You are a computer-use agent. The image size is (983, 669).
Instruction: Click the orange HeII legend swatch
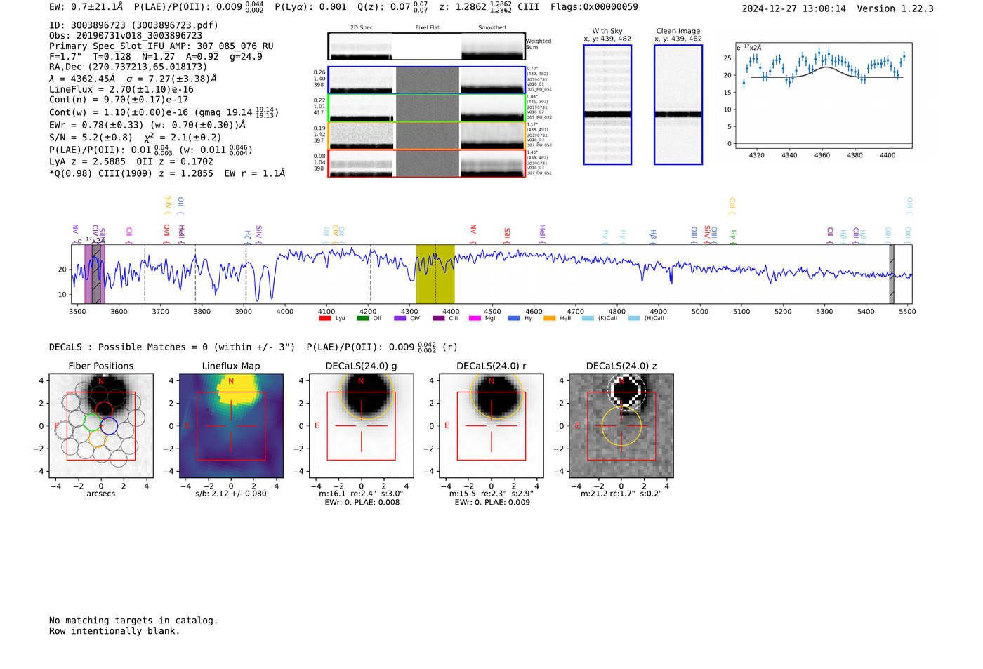coord(550,318)
